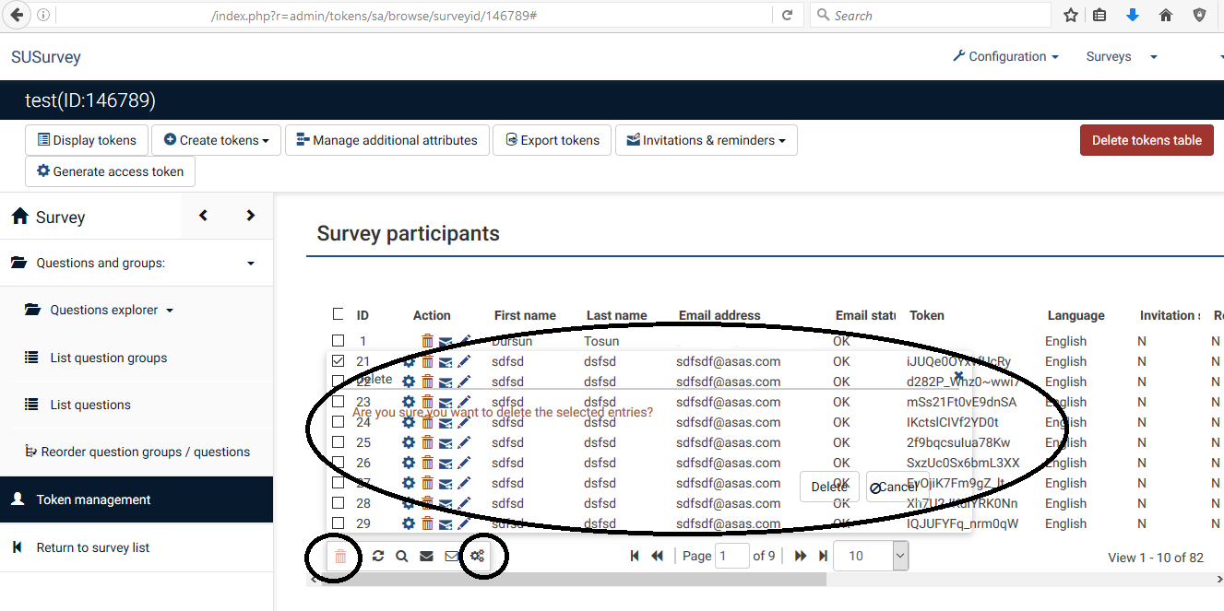1224x611 pixels.
Task: Click the Delete tokens table button
Action: tap(1147, 140)
